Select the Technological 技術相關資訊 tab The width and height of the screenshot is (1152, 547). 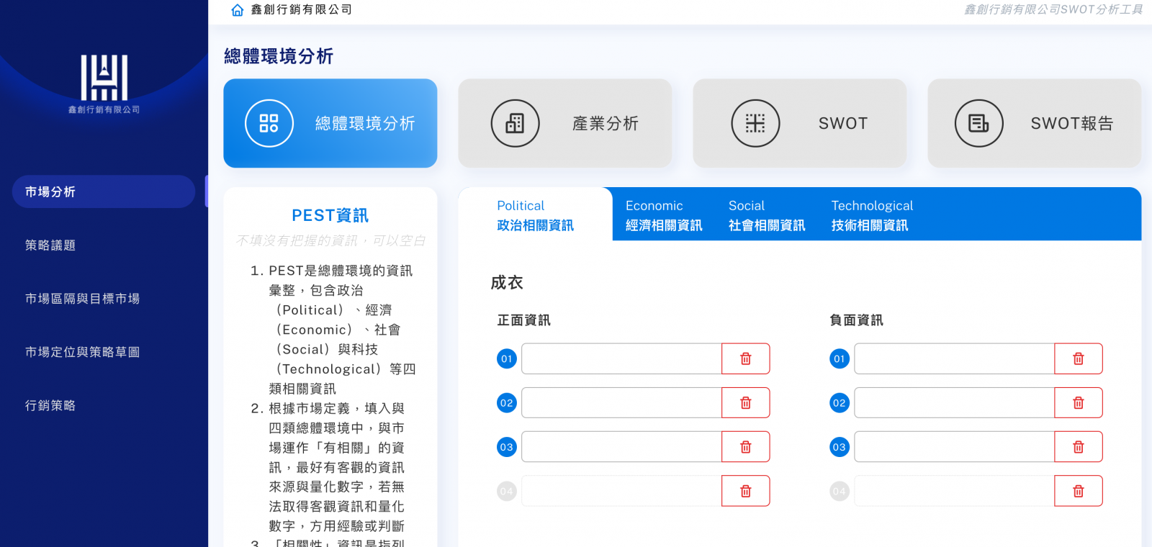[x=871, y=215]
